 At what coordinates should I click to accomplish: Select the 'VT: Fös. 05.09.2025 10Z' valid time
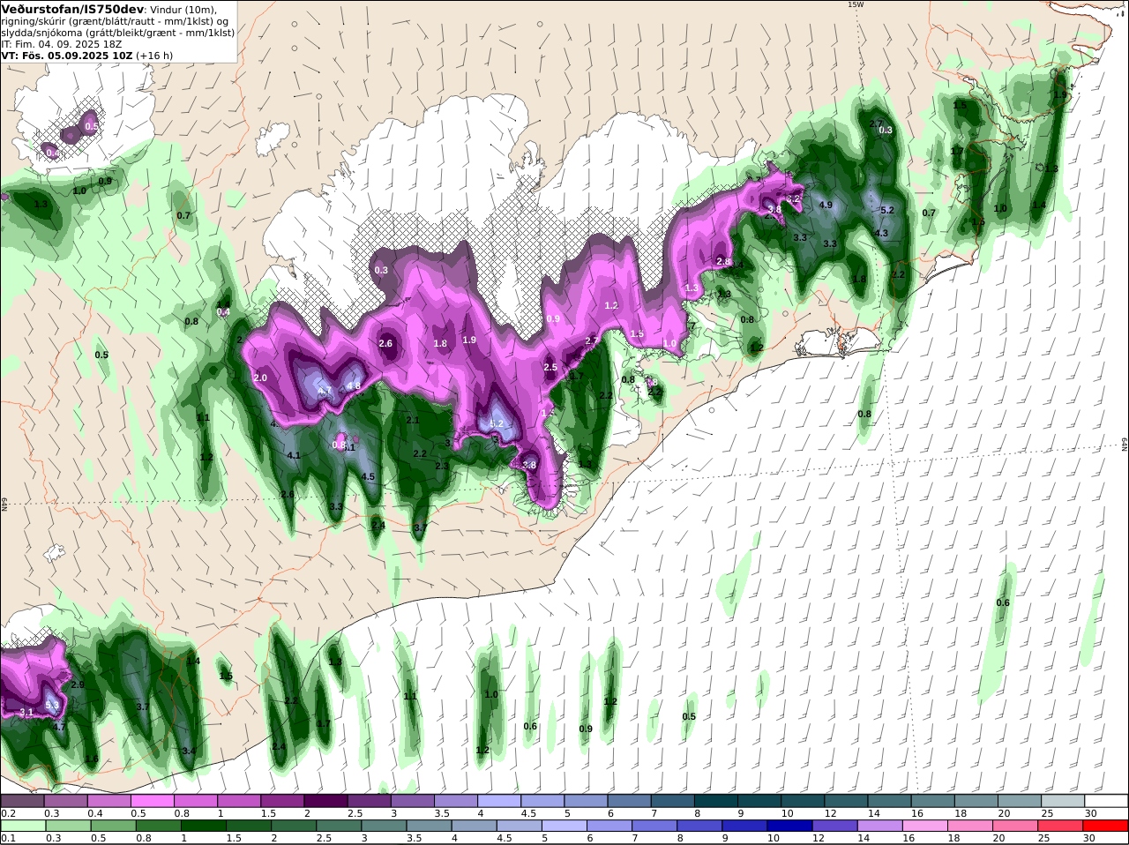66,56
